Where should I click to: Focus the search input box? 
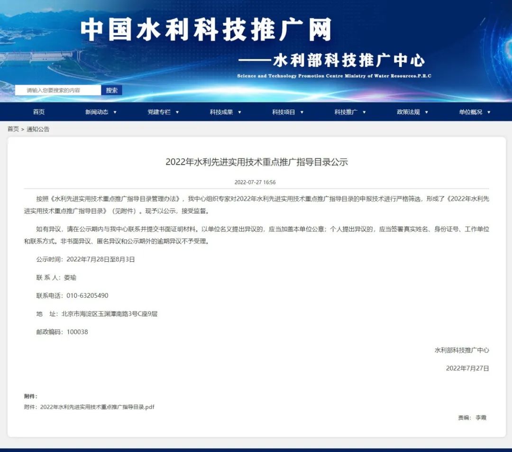58,90
